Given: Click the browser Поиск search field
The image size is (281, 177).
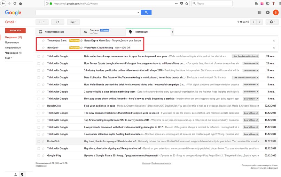Looking at the screenshot, I should click(212, 3).
